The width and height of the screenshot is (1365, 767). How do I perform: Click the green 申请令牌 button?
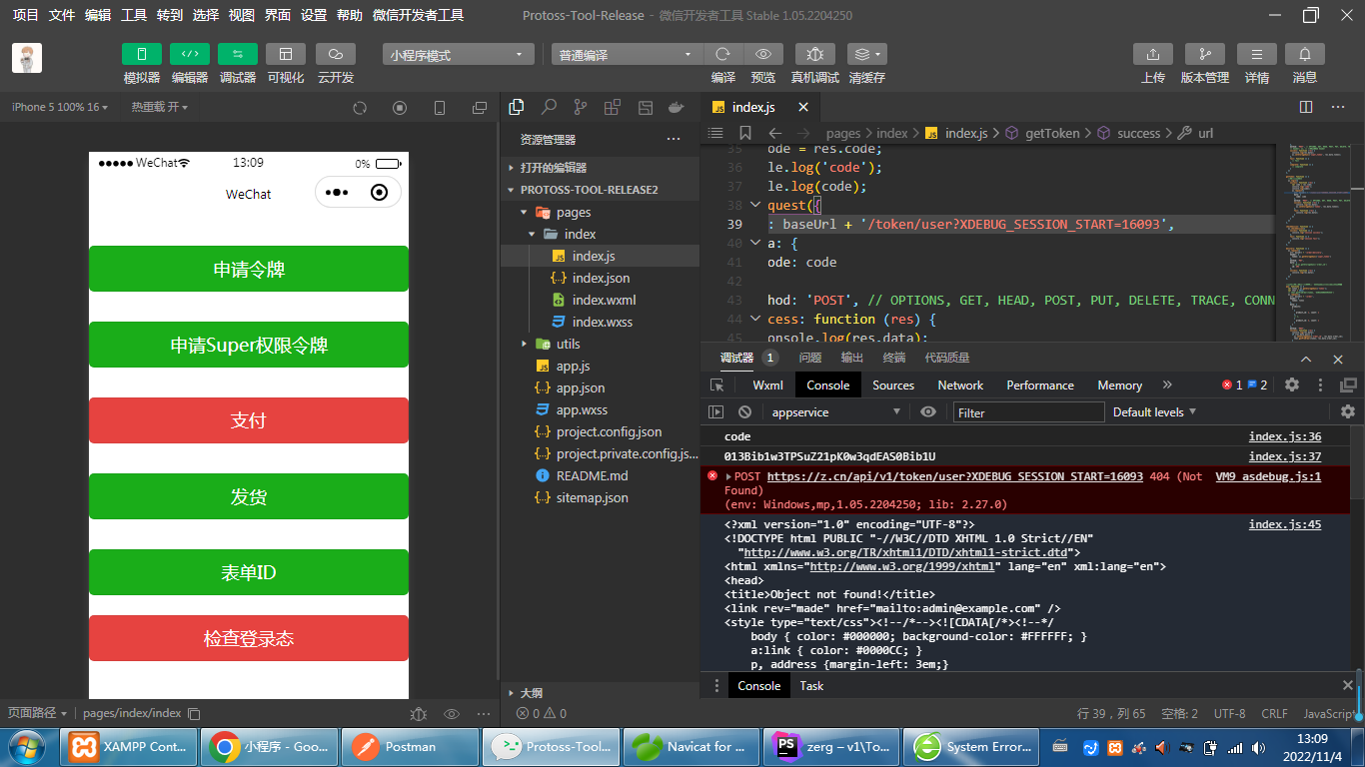[249, 269]
